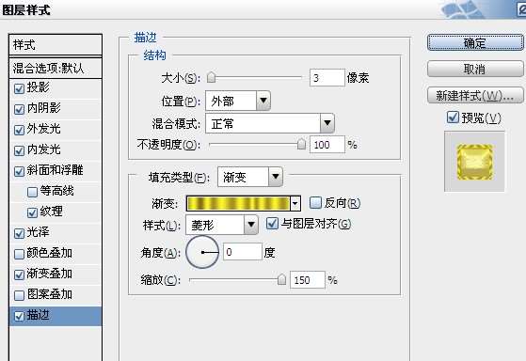Enable the 等高线 contour checkbox
526x361 pixels.
point(32,192)
